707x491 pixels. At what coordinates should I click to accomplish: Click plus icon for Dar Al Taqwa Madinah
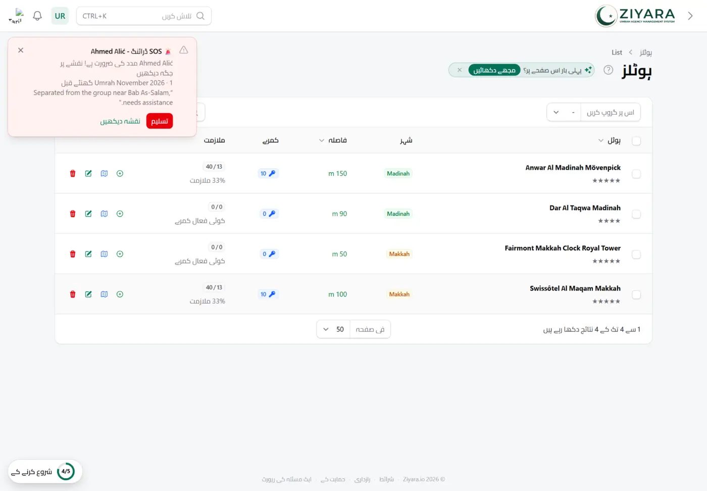pyautogui.click(x=120, y=214)
